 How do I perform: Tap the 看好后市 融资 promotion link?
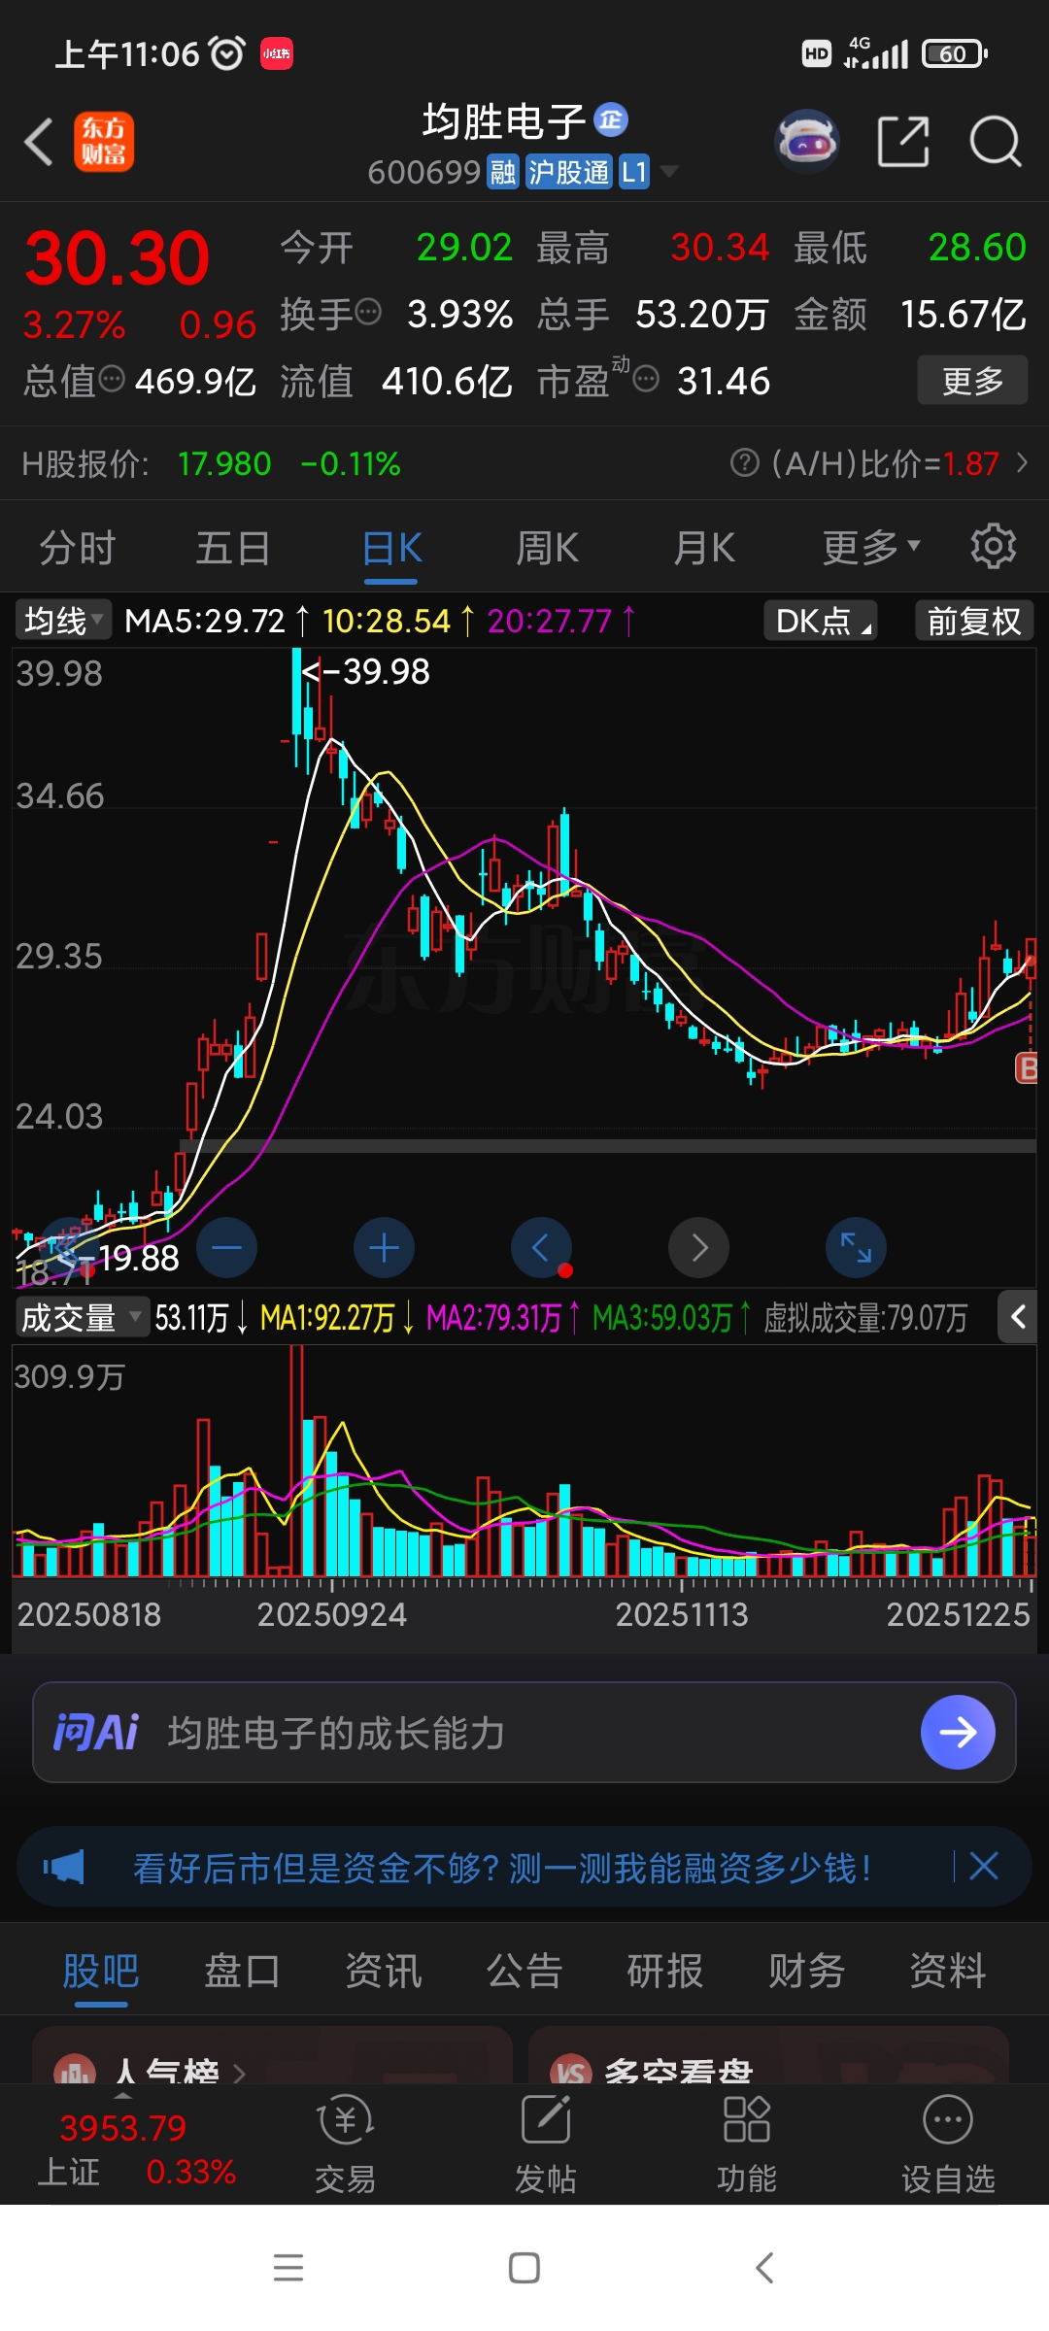click(x=501, y=1867)
